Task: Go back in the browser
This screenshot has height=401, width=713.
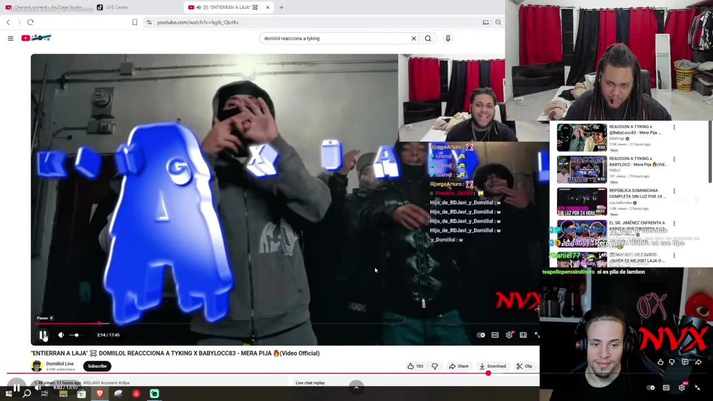Action: 8,22
